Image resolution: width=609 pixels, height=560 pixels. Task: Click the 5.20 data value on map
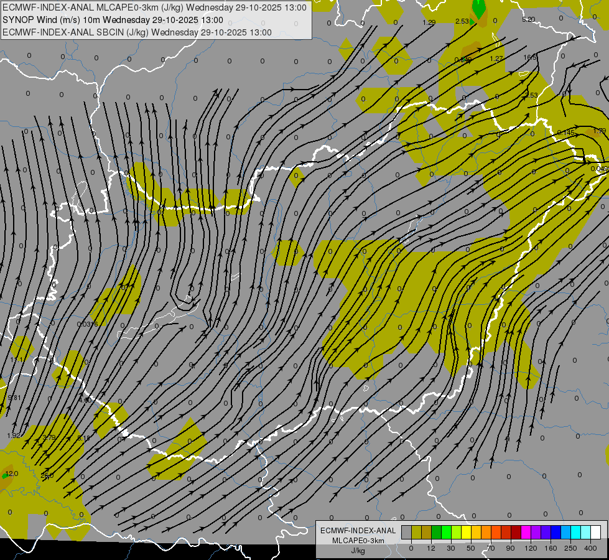coord(529,19)
